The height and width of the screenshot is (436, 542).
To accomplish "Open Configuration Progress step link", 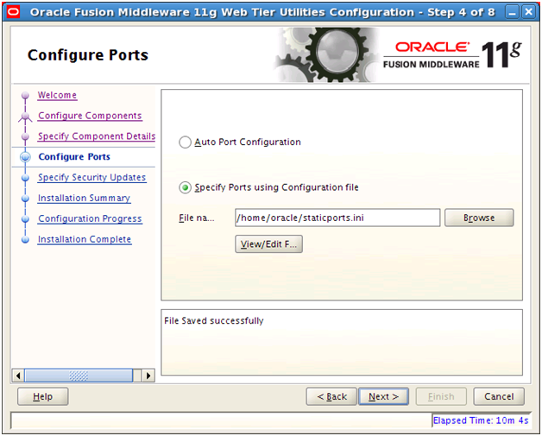I will coord(90,218).
